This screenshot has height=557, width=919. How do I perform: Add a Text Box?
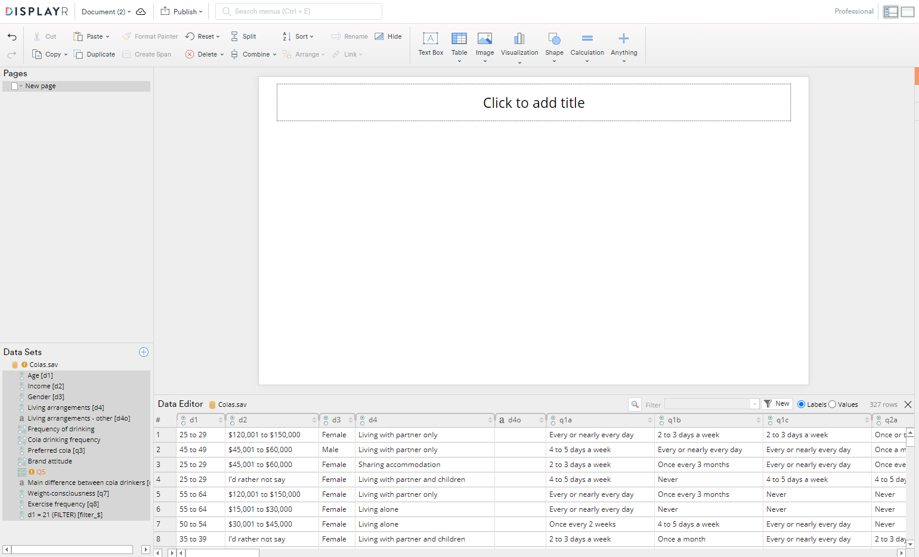[431, 45]
